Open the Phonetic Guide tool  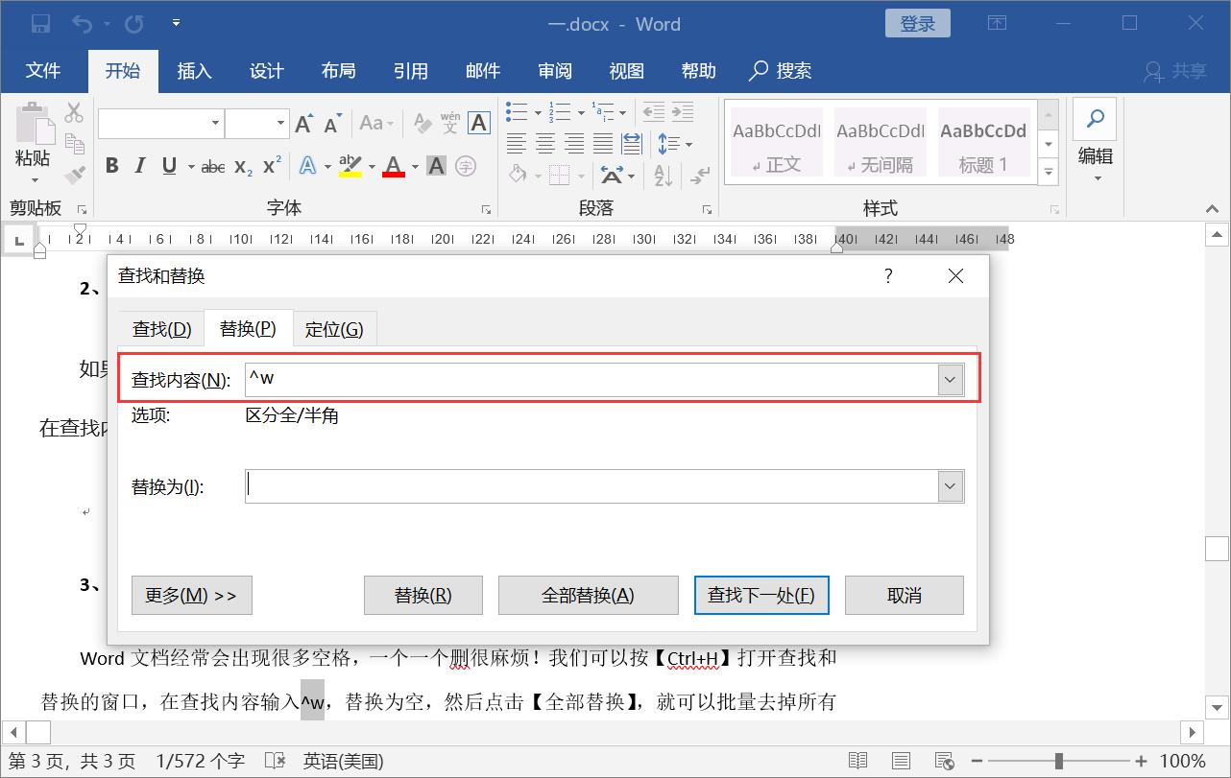pyautogui.click(x=447, y=122)
